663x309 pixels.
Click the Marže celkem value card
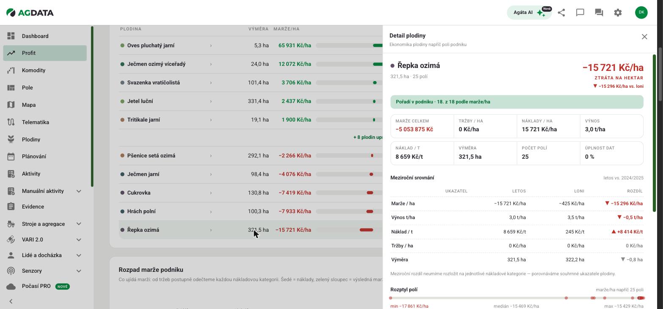click(x=422, y=126)
